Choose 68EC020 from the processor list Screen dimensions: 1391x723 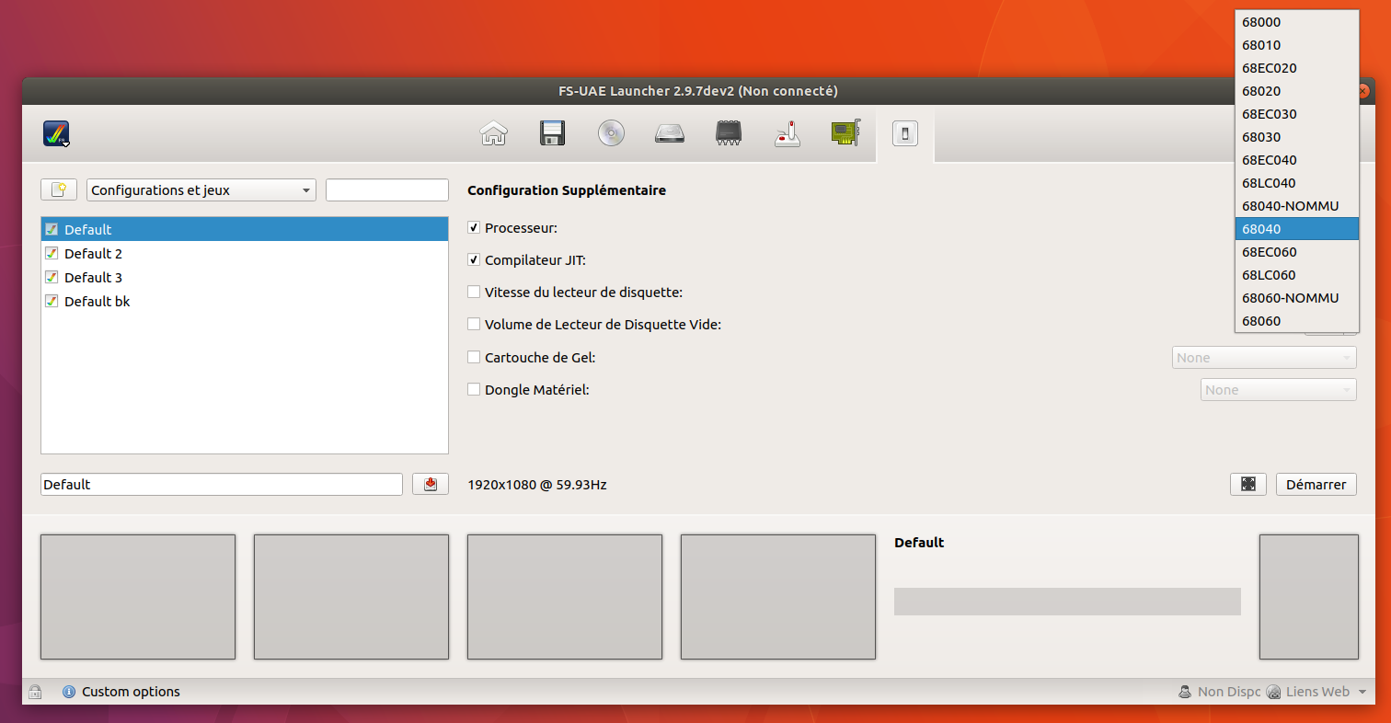point(1297,68)
